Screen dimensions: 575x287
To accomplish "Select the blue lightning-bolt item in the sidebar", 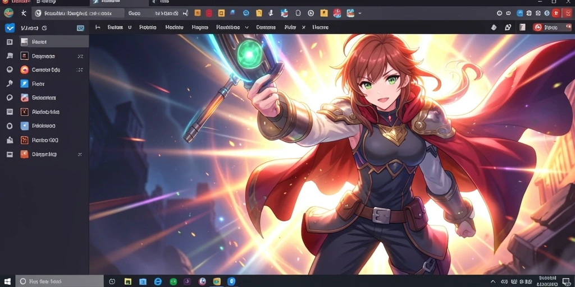I will 25,84.
